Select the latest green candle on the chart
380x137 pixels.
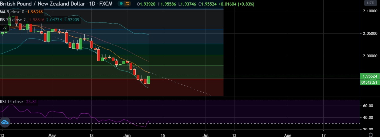(x=149, y=80)
